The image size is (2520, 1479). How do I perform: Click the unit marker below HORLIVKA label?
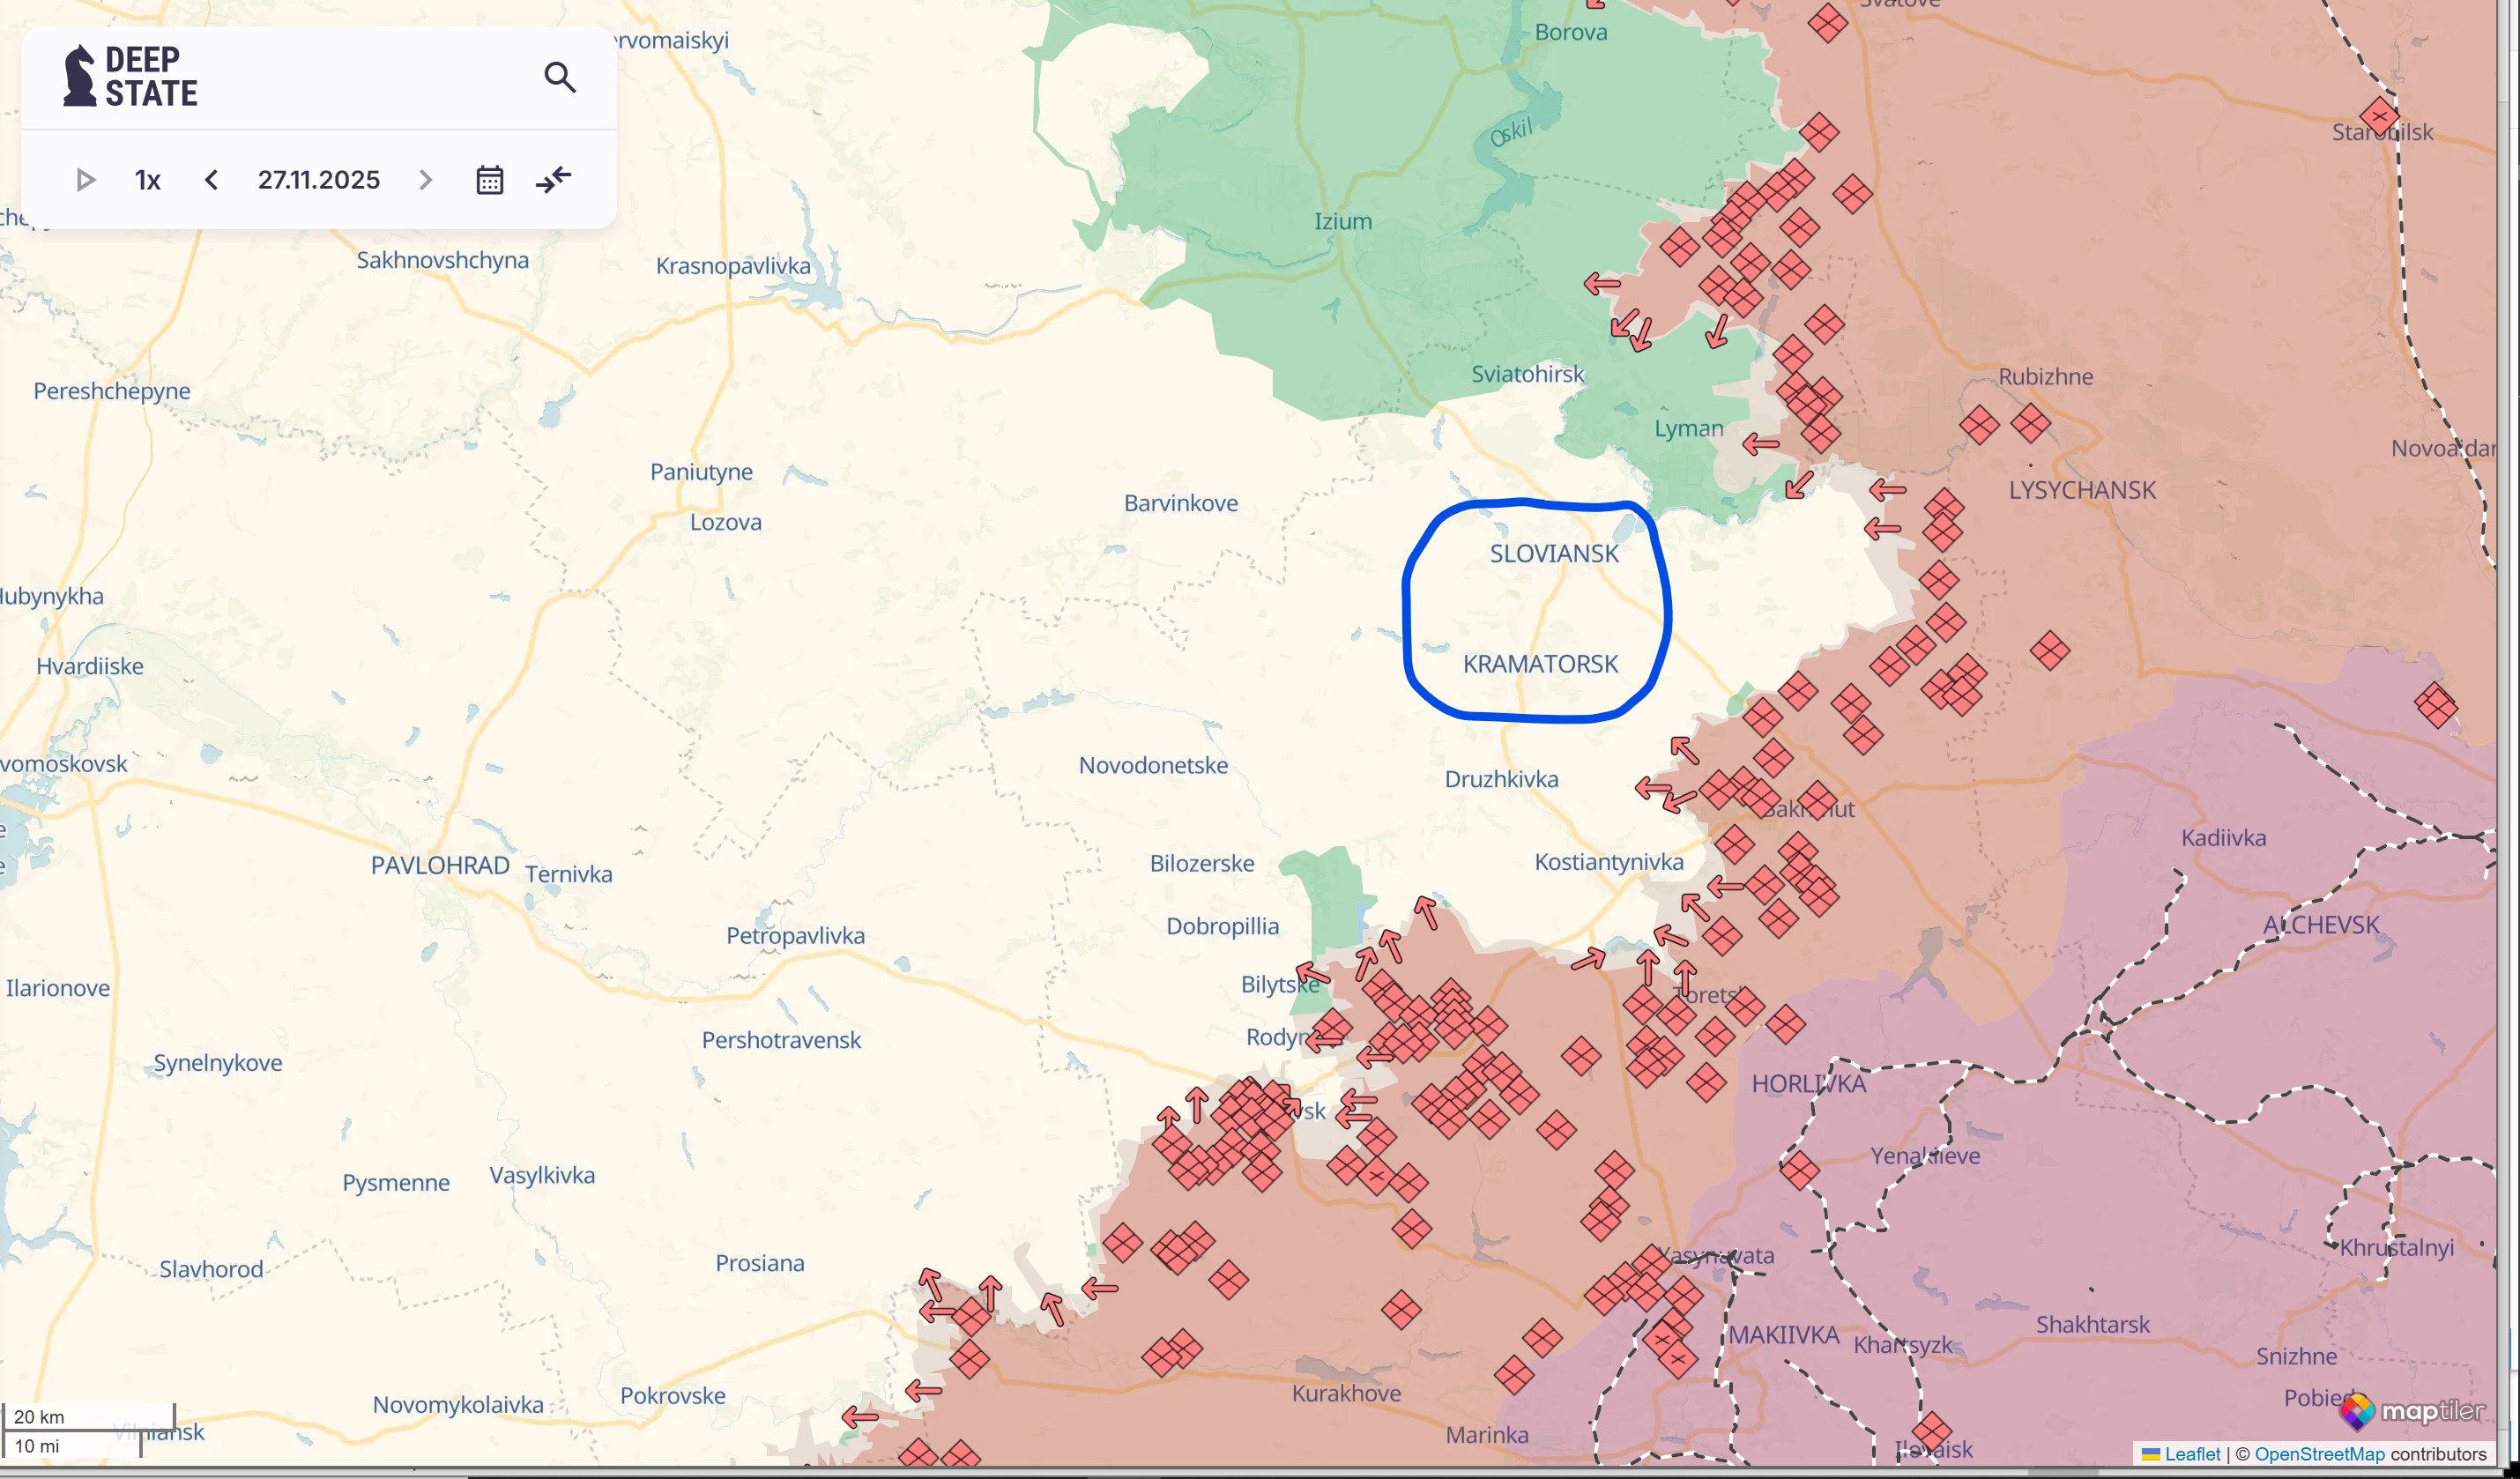(x=1799, y=1170)
